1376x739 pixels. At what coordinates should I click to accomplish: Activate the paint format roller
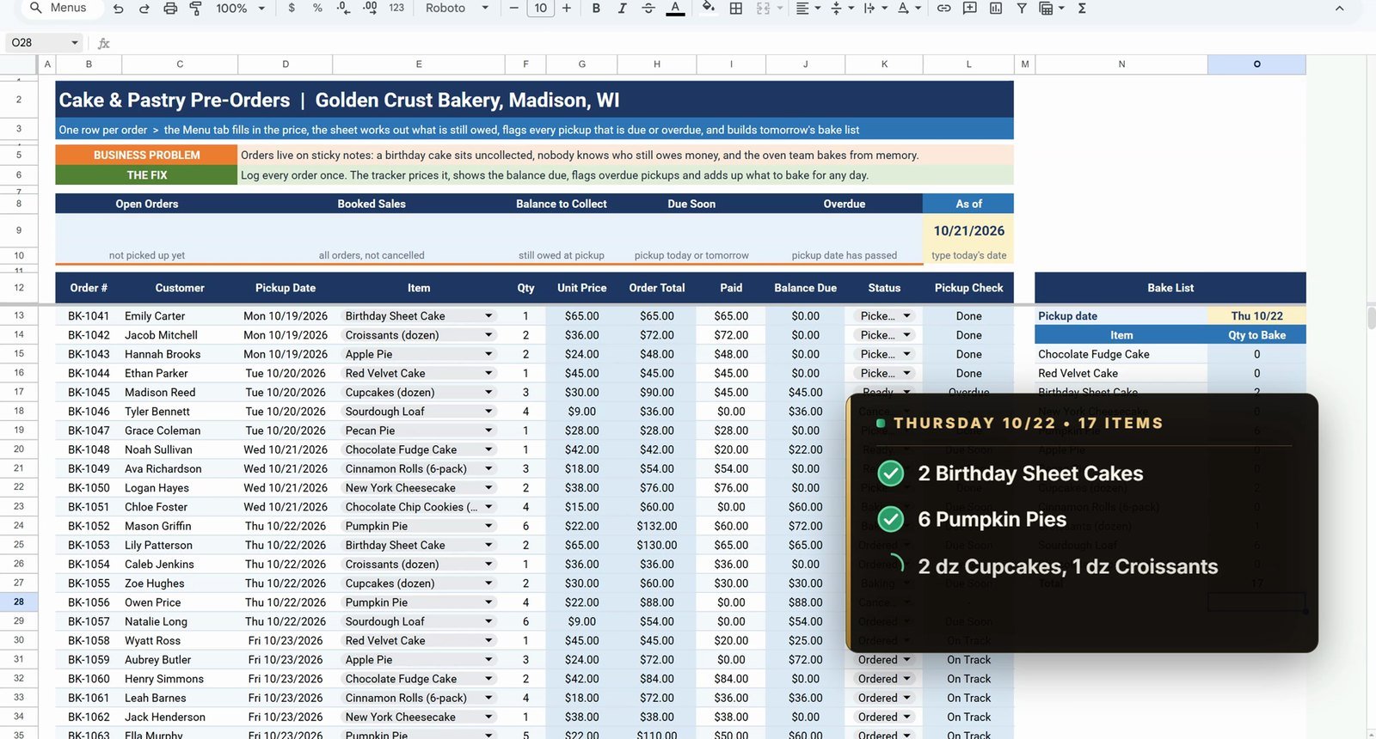196,9
